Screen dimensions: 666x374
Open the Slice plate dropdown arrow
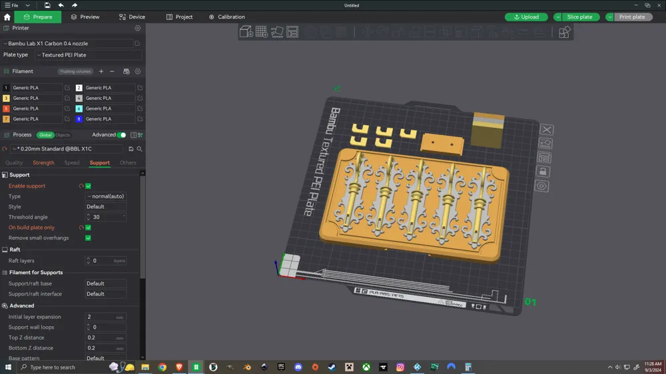click(x=557, y=17)
